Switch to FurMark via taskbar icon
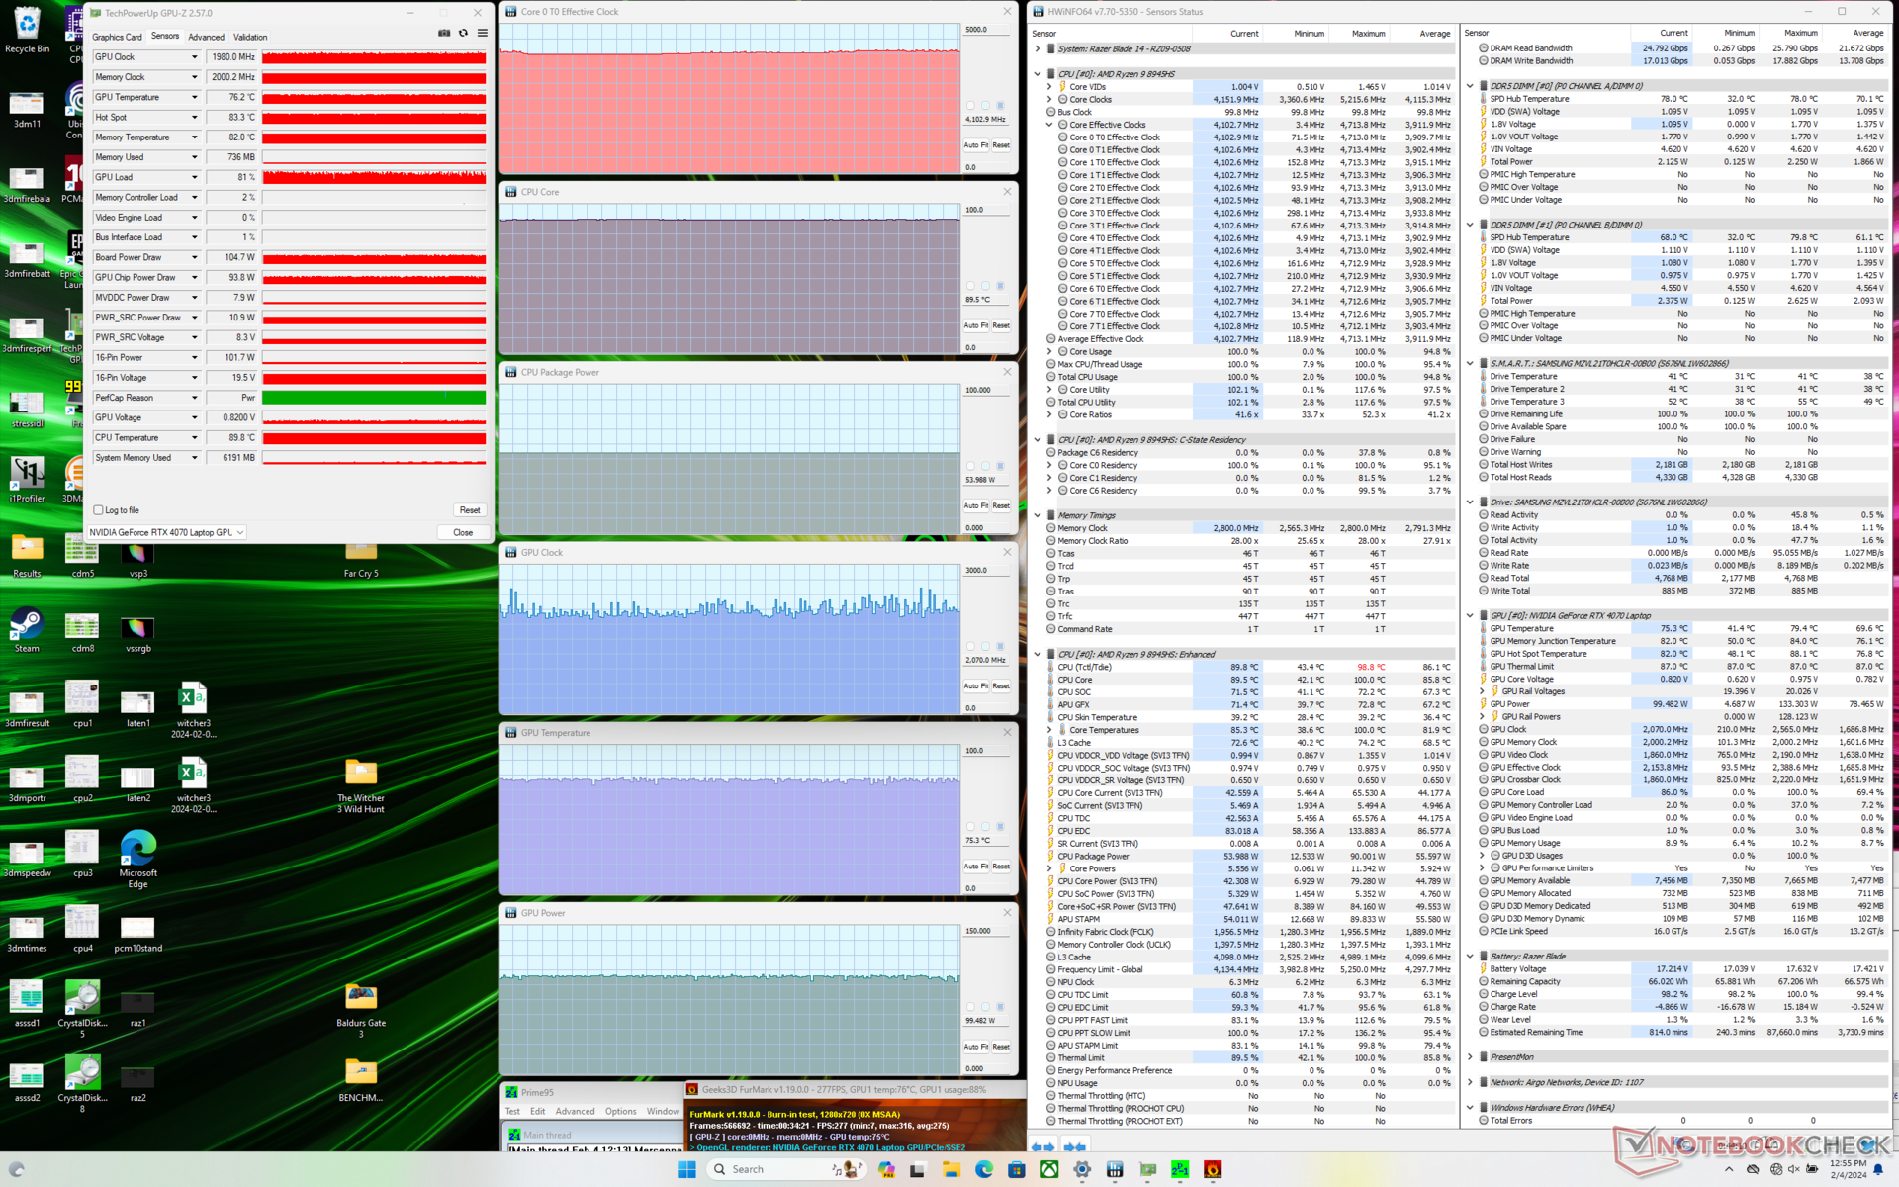 tap(1213, 1169)
